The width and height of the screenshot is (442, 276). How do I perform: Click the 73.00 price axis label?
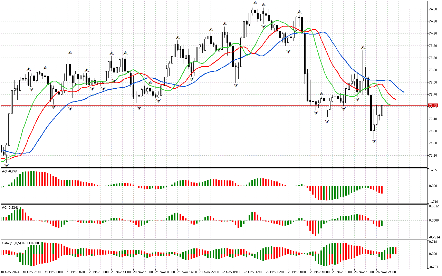pyautogui.click(x=432, y=82)
